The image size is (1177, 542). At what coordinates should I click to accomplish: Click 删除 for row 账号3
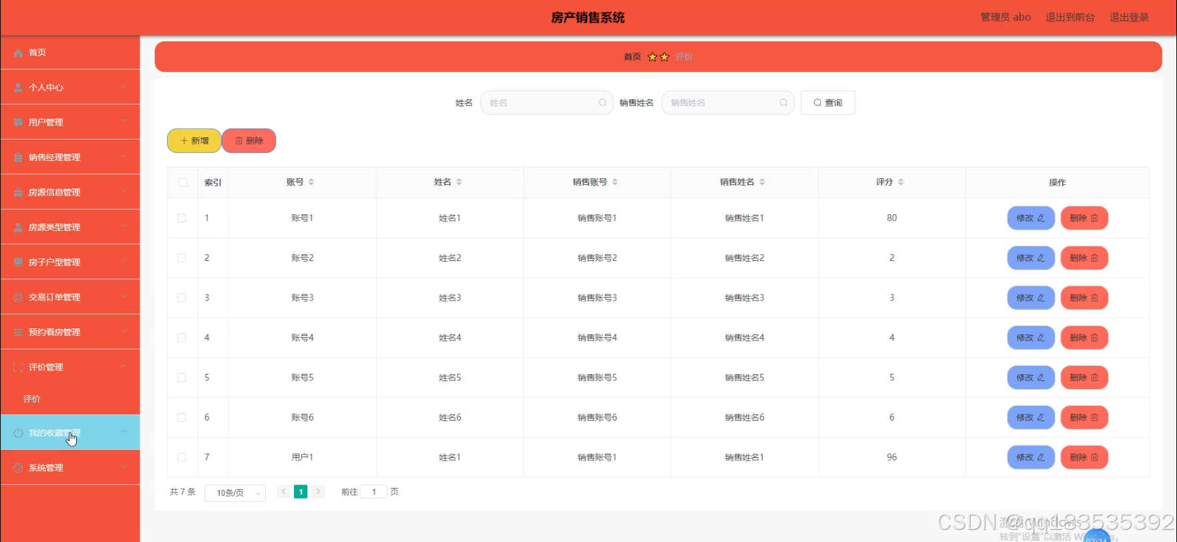click(x=1084, y=298)
